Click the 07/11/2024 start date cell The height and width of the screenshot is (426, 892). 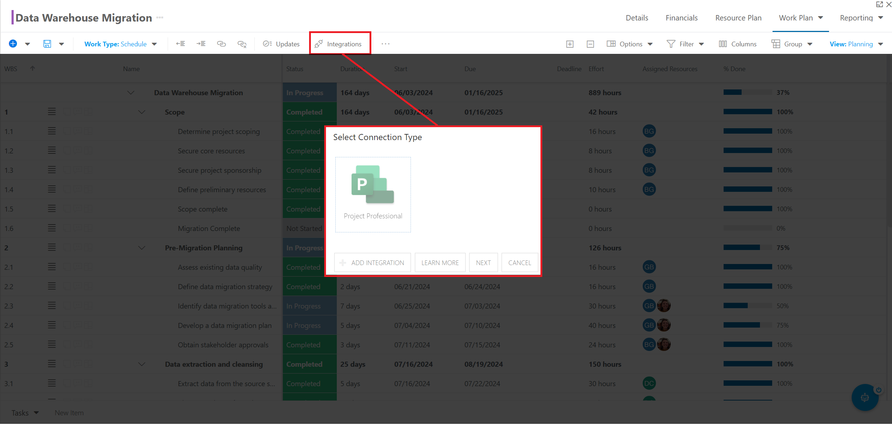pos(412,345)
